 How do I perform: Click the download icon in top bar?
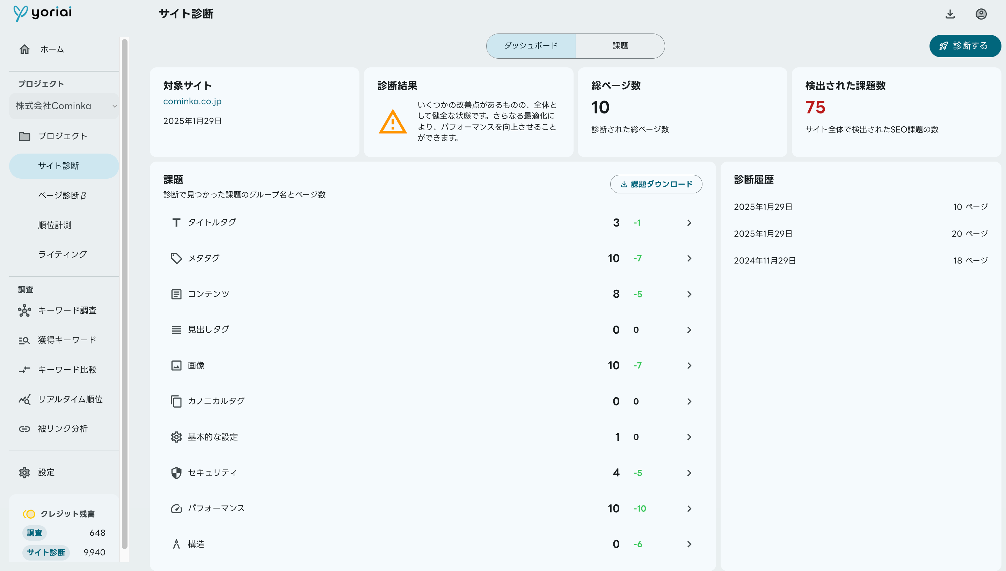coord(950,14)
